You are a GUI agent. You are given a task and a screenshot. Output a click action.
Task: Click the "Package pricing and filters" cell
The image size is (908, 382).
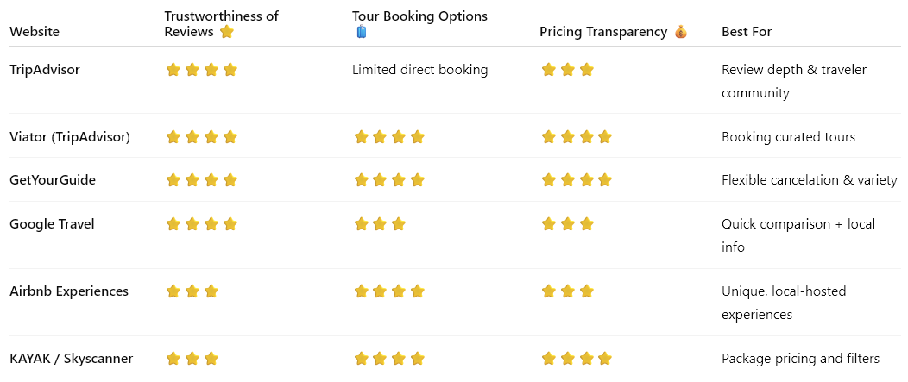(800, 359)
